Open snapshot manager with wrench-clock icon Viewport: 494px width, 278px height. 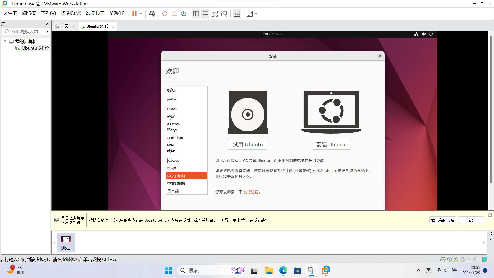point(183,14)
